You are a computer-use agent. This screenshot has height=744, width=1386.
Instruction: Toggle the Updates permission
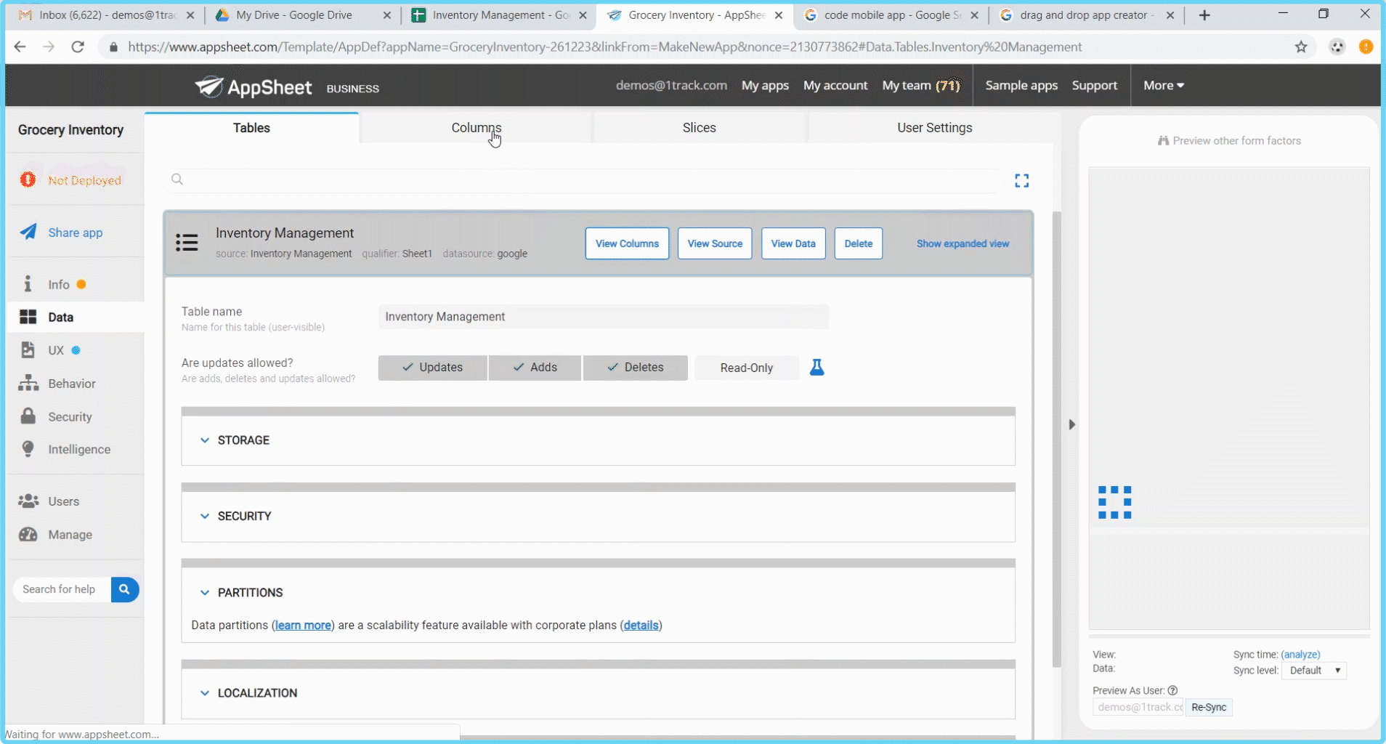pos(432,368)
